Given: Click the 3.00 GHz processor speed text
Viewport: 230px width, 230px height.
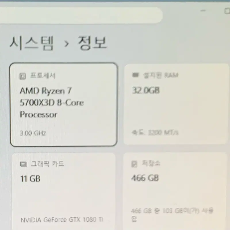Looking at the screenshot, I should click(33, 133).
